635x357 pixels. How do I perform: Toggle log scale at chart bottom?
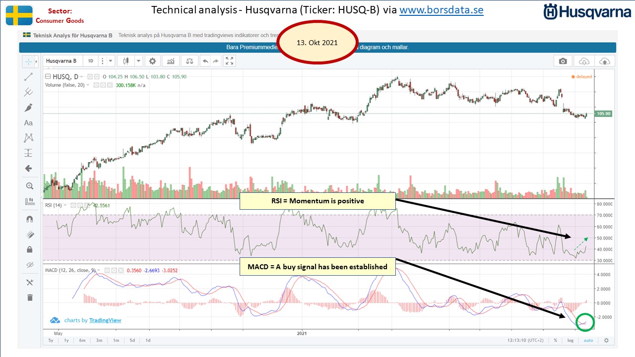coord(571,341)
